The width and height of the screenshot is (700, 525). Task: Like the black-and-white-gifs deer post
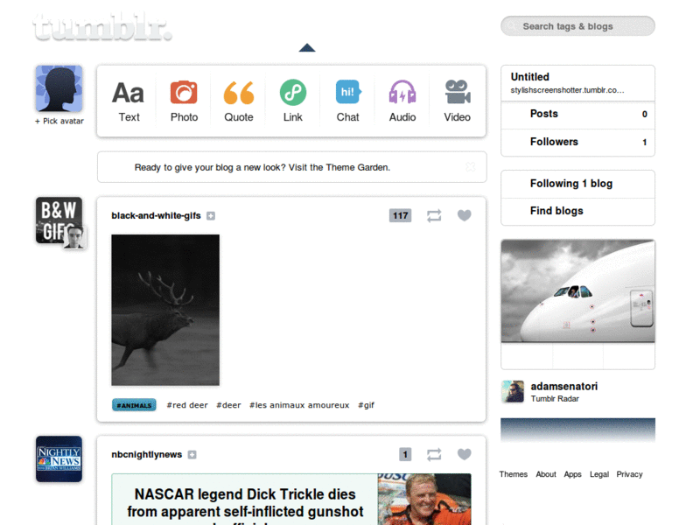465,215
